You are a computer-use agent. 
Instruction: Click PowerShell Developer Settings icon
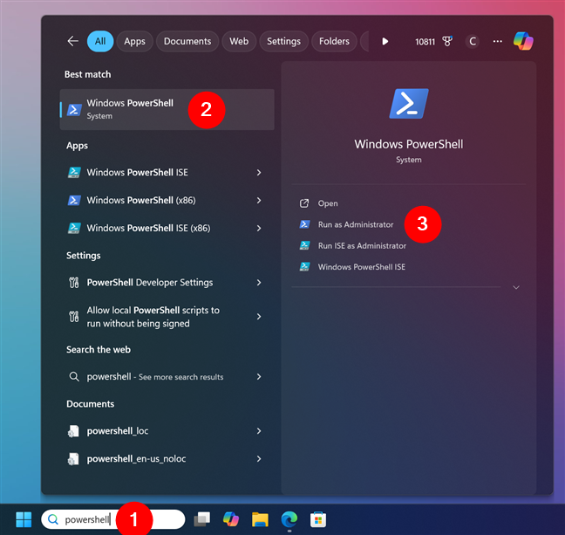click(74, 283)
